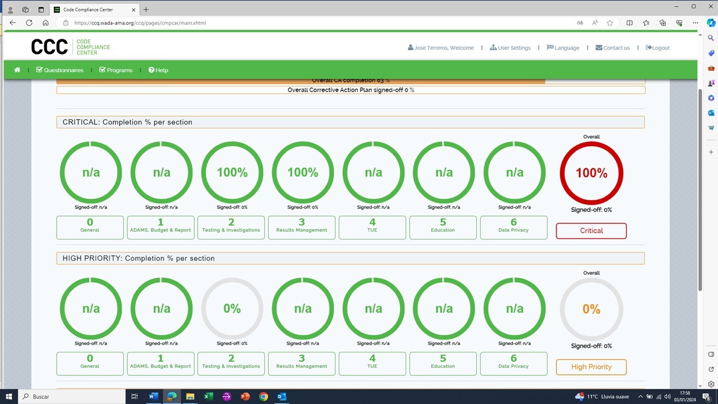Open Critical section 4 TUE
The height and width of the screenshot is (404, 718).
(372, 227)
